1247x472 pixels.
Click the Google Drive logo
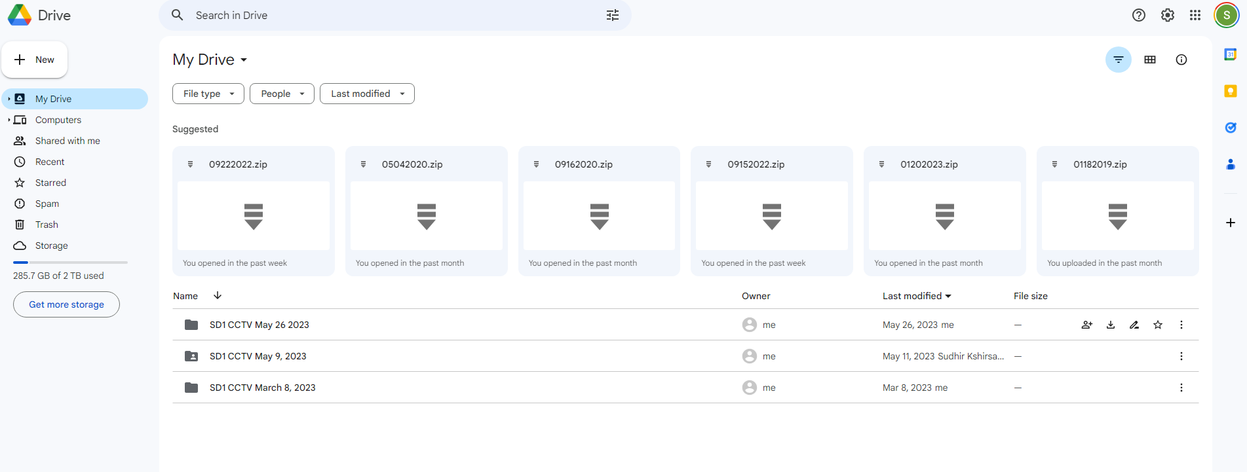[20, 15]
